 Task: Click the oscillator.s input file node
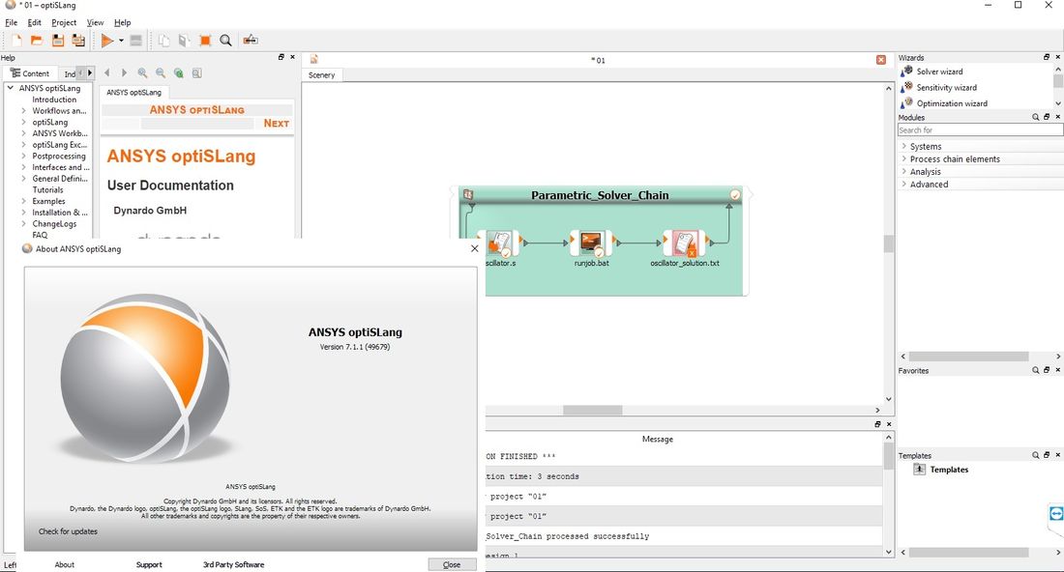[501, 243]
